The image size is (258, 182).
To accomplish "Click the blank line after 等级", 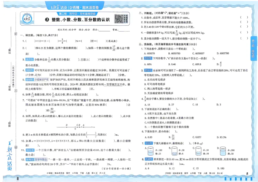I will click(124, 30).
